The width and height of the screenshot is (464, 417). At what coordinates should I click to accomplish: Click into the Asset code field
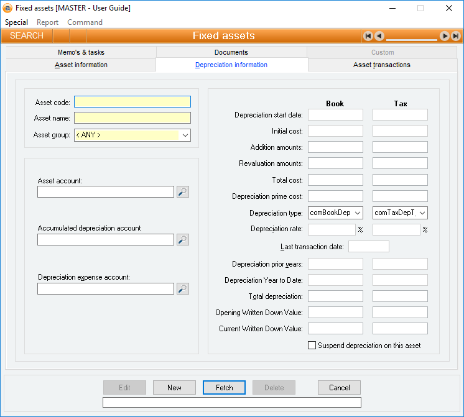[x=132, y=102]
